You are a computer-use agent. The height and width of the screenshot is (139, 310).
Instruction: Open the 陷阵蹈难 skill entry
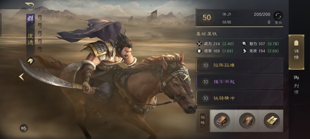[x=239, y=65]
